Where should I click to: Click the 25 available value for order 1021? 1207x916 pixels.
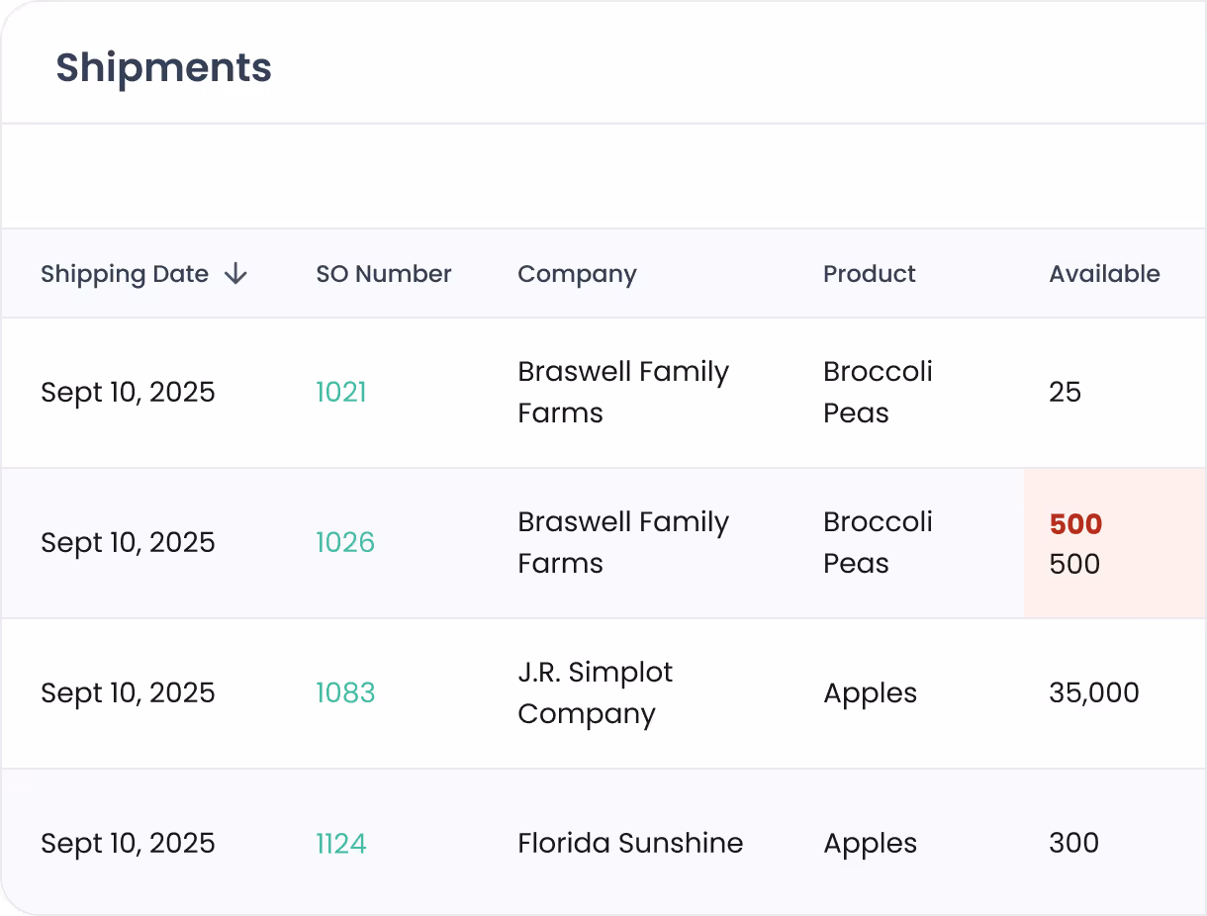click(1065, 392)
